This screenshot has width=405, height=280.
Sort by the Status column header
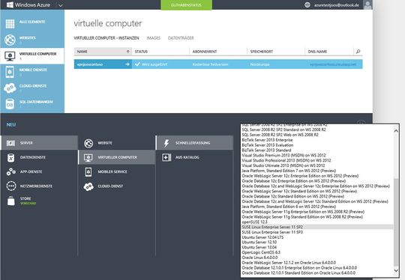pos(160,52)
